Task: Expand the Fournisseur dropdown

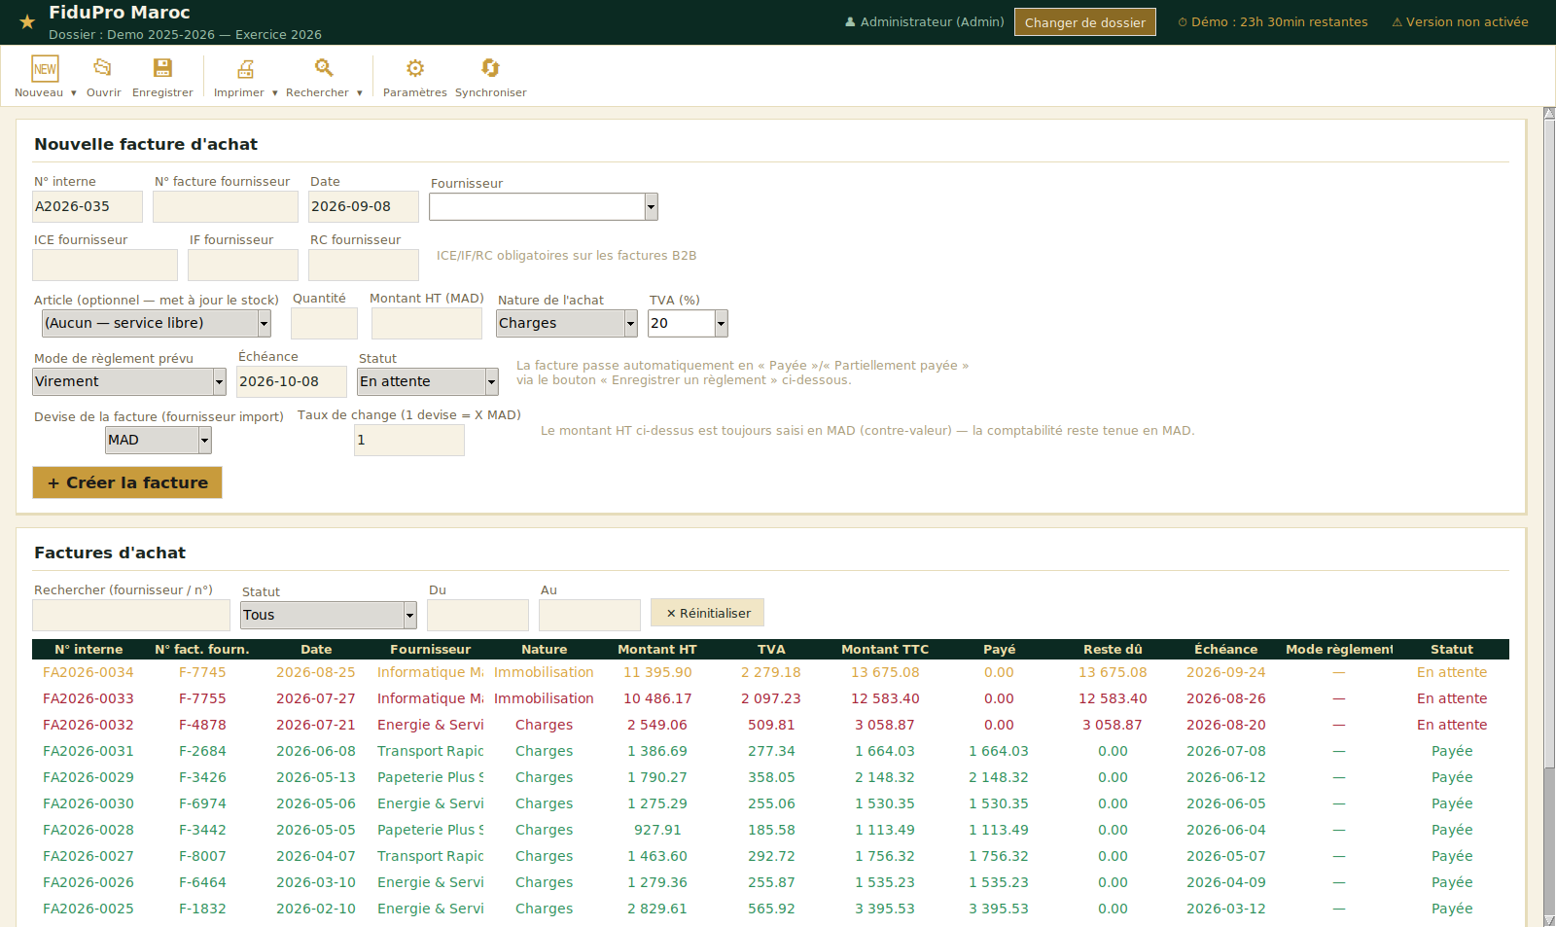Action: click(x=544, y=206)
